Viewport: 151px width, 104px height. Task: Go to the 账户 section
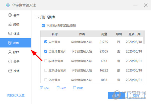pos(16,52)
